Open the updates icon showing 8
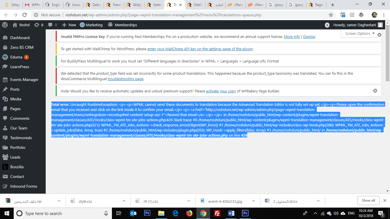This screenshot has height=219, width=390. tap(39, 25)
